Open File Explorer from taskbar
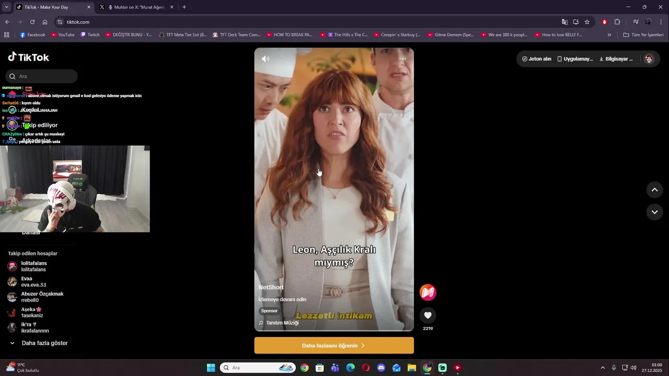 point(412,368)
